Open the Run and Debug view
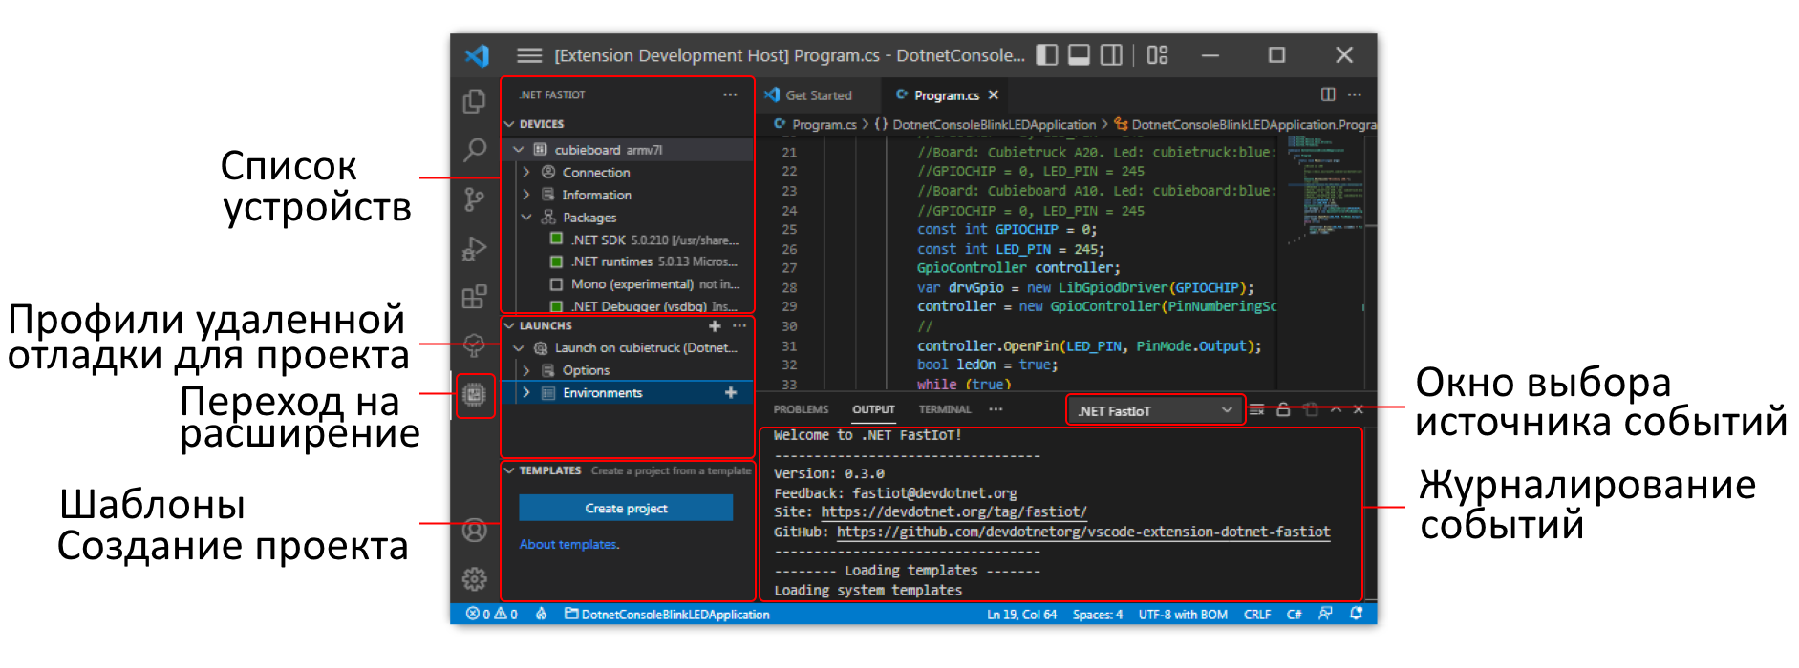The image size is (1799, 668). coord(474,248)
